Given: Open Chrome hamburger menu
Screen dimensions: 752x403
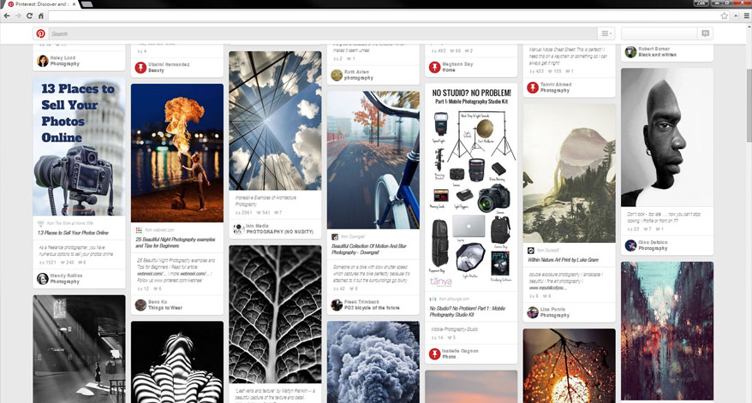Looking at the screenshot, I should pos(747,15).
